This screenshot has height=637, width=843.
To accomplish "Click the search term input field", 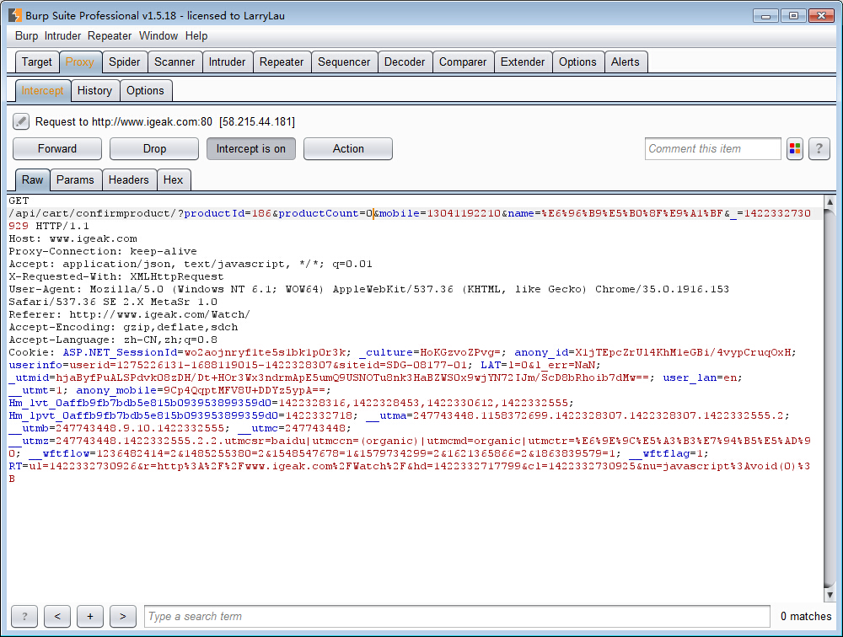I will [457, 617].
